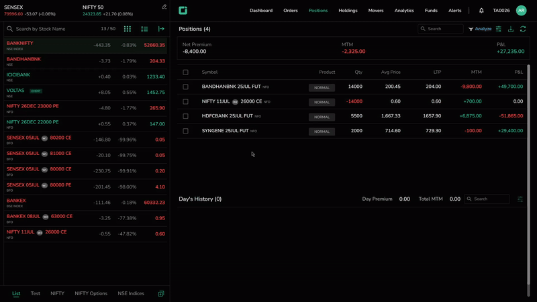Open Day's History filter settings icon
537x302 pixels.
[x=520, y=199]
